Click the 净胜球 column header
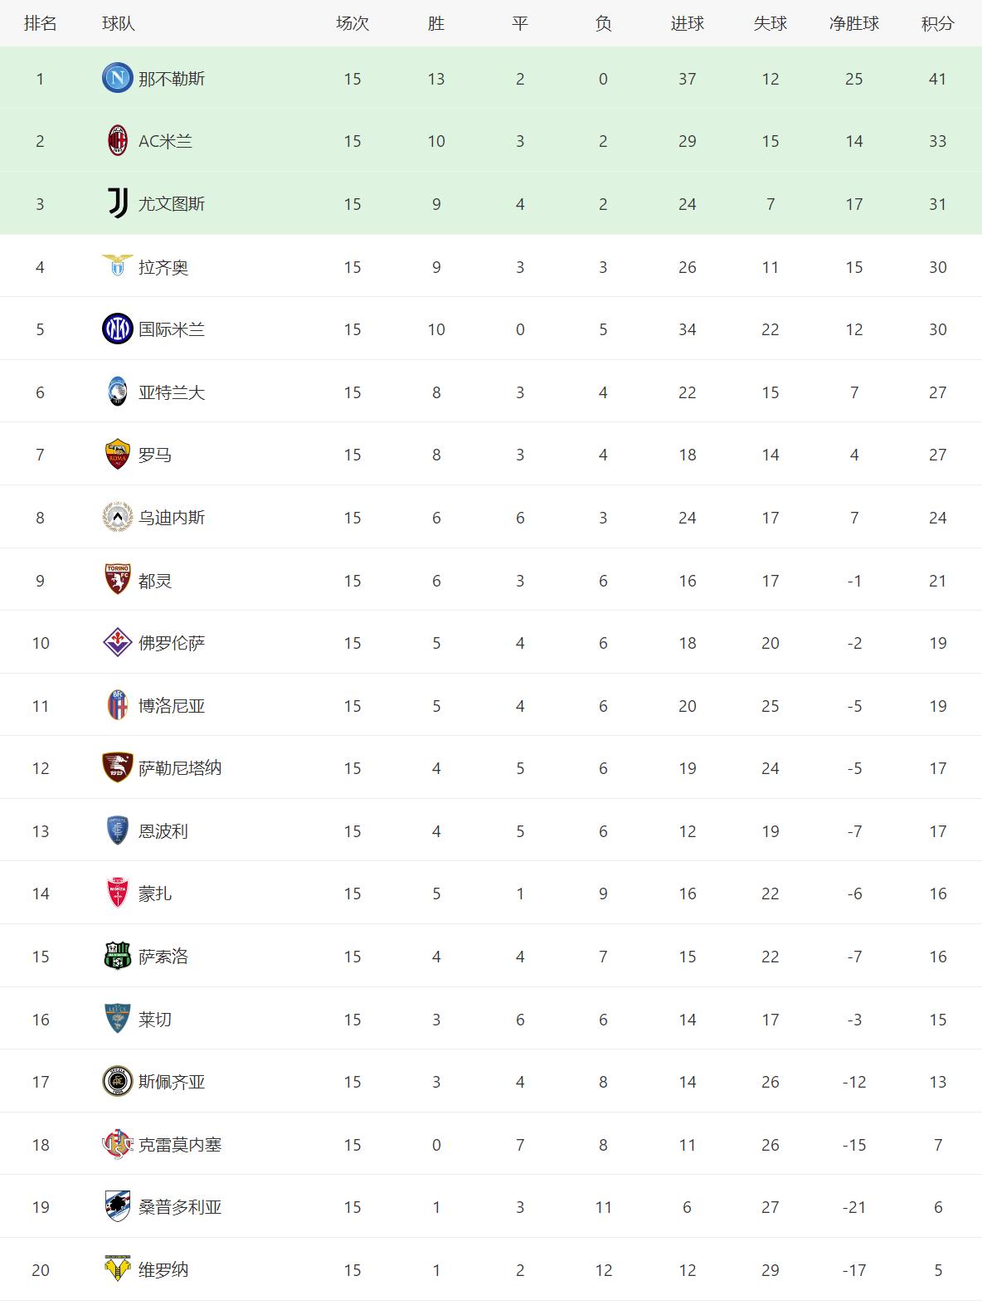 click(x=853, y=23)
